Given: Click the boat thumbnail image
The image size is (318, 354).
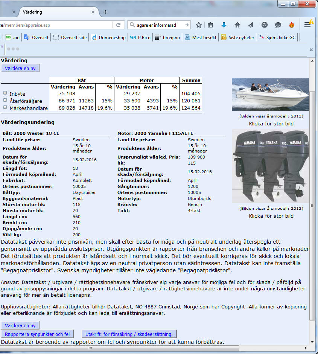Looking at the screenshot, I should tap(270, 95).
